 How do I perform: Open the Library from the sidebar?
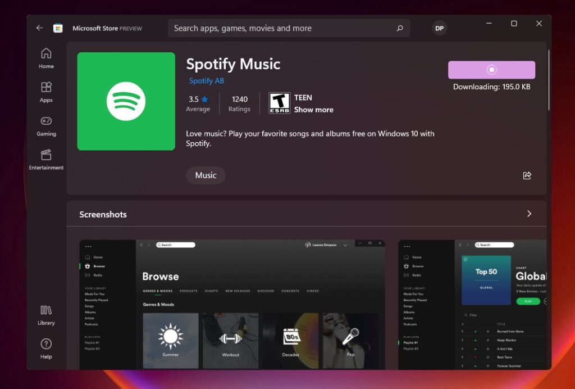(x=45, y=315)
